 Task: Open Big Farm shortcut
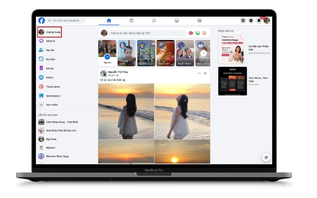tap(48, 139)
